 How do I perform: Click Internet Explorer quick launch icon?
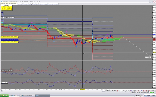pos(12,96)
